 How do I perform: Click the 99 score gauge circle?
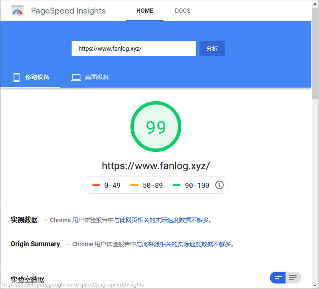coord(156,127)
